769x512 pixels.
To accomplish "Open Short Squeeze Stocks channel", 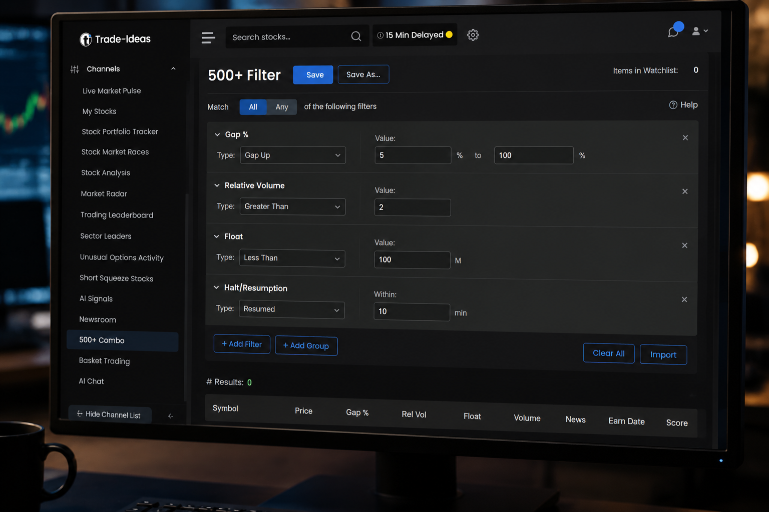I will click(x=116, y=278).
